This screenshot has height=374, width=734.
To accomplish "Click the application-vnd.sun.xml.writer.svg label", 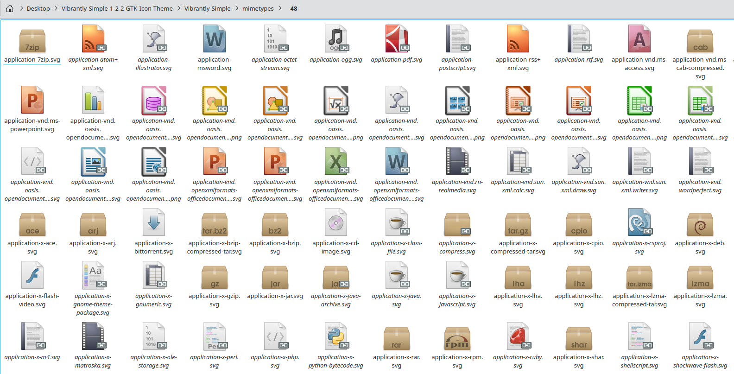I will pyautogui.click(x=639, y=186).
